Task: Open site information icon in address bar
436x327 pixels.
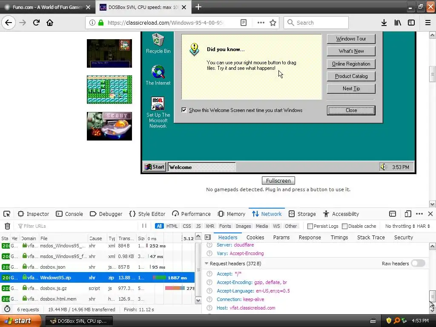Action: [x=92, y=23]
